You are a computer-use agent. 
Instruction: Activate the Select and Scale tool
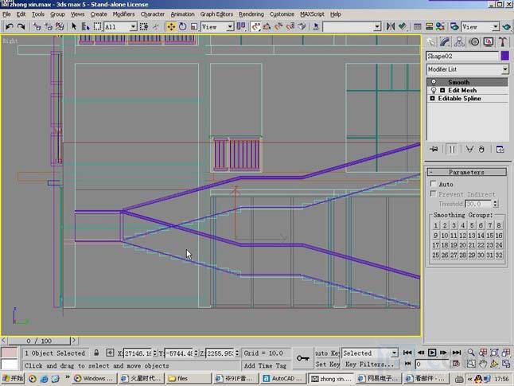194,26
